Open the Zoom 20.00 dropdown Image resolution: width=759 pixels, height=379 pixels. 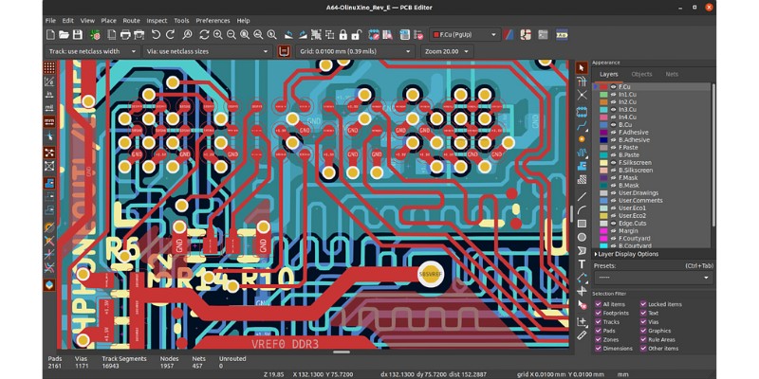(x=447, y=51)
